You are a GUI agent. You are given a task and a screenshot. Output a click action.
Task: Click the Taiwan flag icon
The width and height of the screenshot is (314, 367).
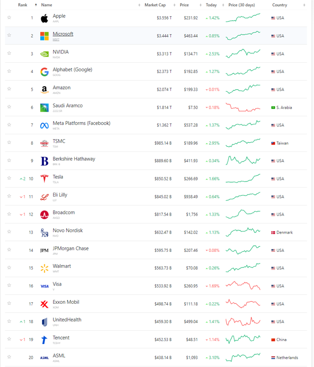pos(273,143)
